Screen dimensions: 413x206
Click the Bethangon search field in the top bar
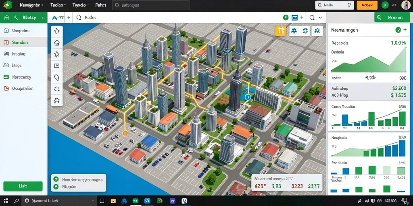[151, 5]
